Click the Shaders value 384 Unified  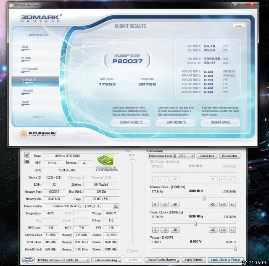[x=101, y=184]
